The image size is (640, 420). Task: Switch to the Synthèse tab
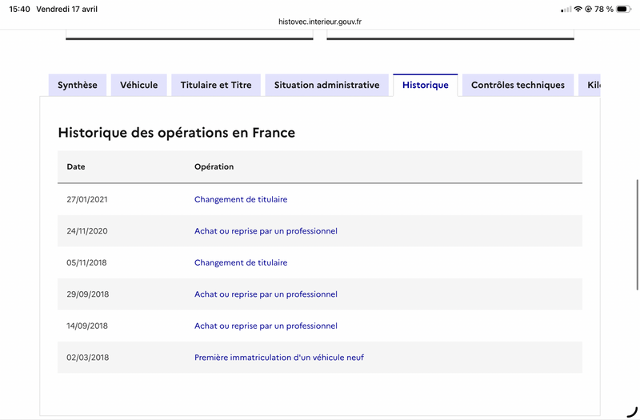click(x=78, y=85)
